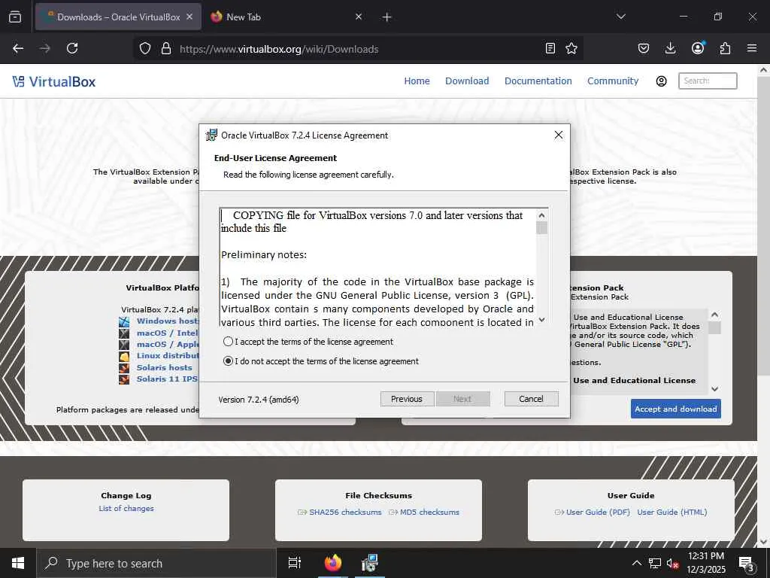Switch to the New Tab tab
The image size is (770, 578).
point(286,17)
